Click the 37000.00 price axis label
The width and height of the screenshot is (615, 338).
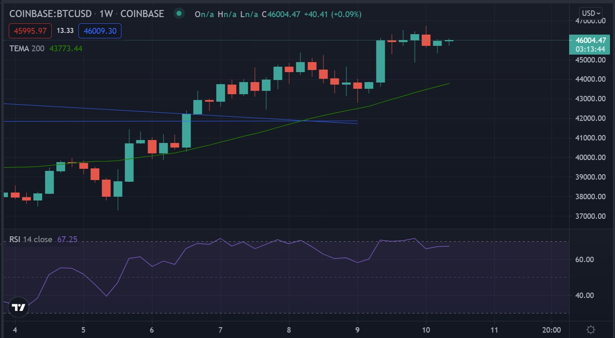pyautogui.click(x=590, y=216)
